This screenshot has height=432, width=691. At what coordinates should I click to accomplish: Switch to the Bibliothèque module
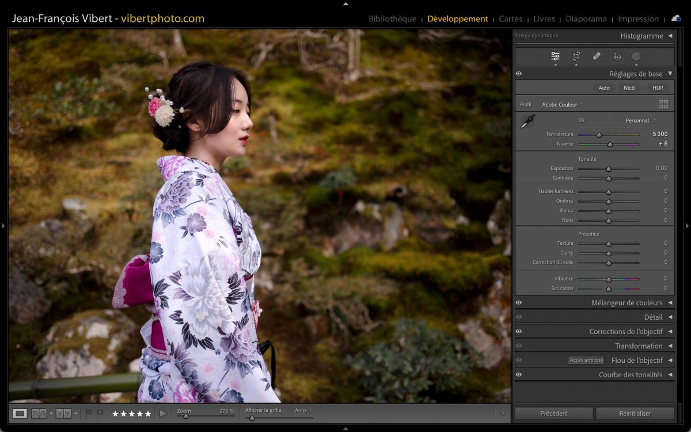pos(392,19)
